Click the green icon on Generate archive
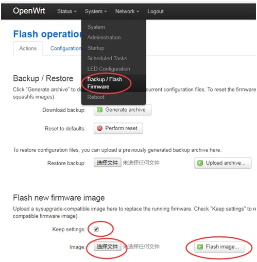This screenshot has height=262, width=257. point(99,110)
